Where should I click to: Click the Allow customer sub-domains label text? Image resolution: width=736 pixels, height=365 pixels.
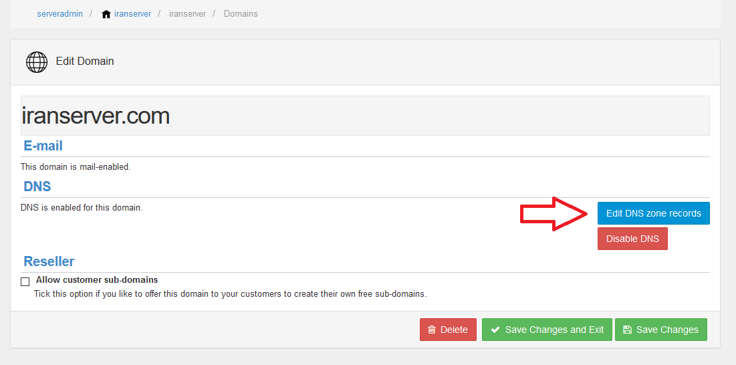point(97,280)
